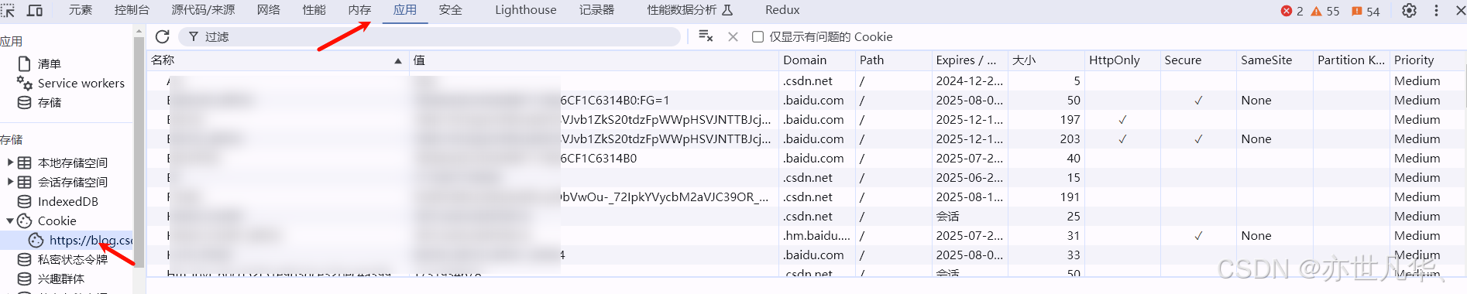Open the Lighthouse tab
The height and width of the screenshot is (294, 1467).
526,10
